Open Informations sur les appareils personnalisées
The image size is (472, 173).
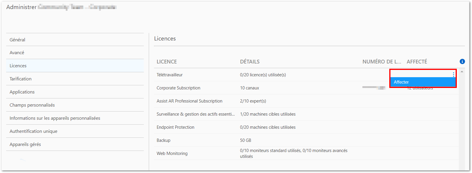click(x=55, y=118)
